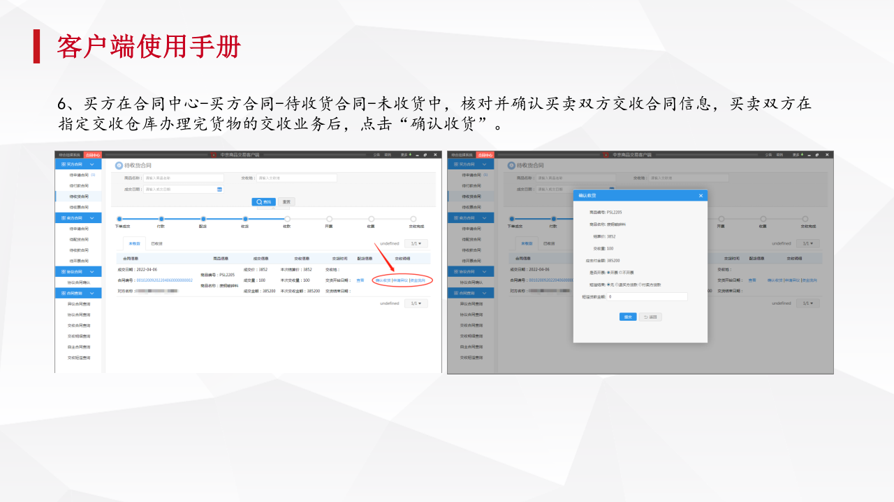This screenshot has height=502, width=894.
Task: Click 下单成交 progress step circle in left screenshot
Action: [119, 219]
